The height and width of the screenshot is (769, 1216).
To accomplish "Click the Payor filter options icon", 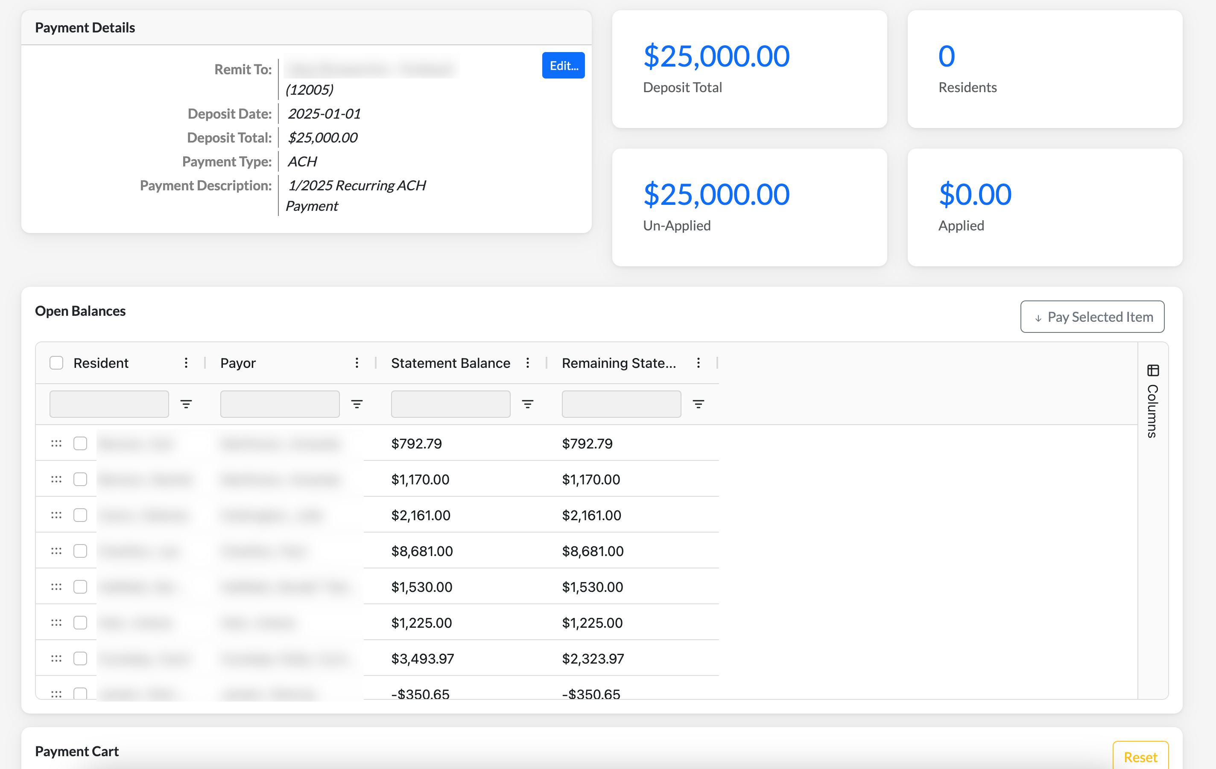I will click(357, 404).
